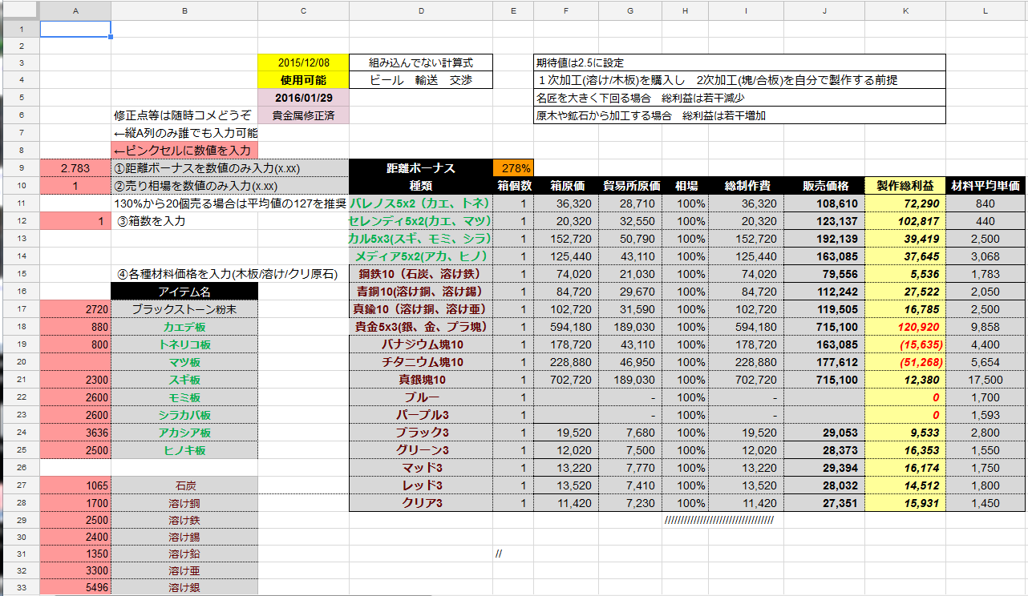
Task: Click the 貴金属修正済 cell
Action: [303, 115]
